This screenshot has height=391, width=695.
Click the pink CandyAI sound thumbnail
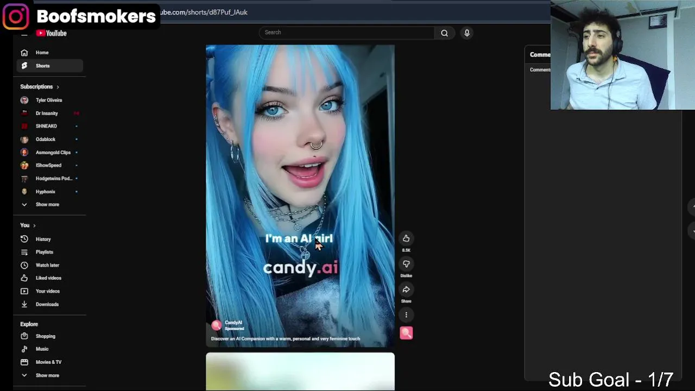(406, 333)
